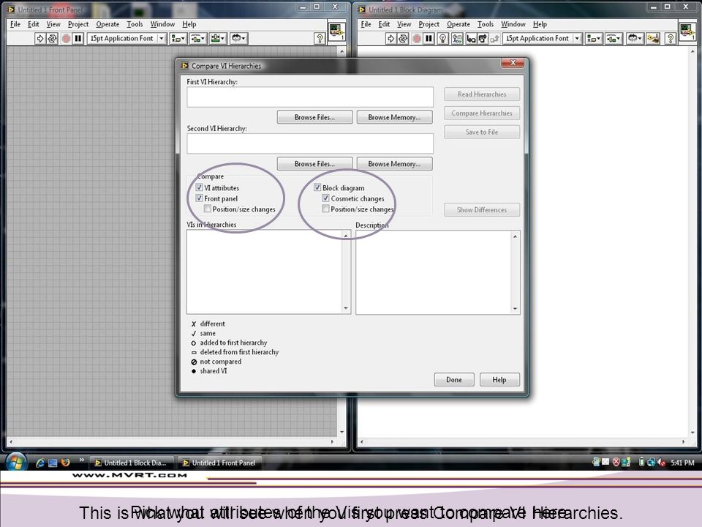Open Project menu in Block Diagram window

pos(429,24)
